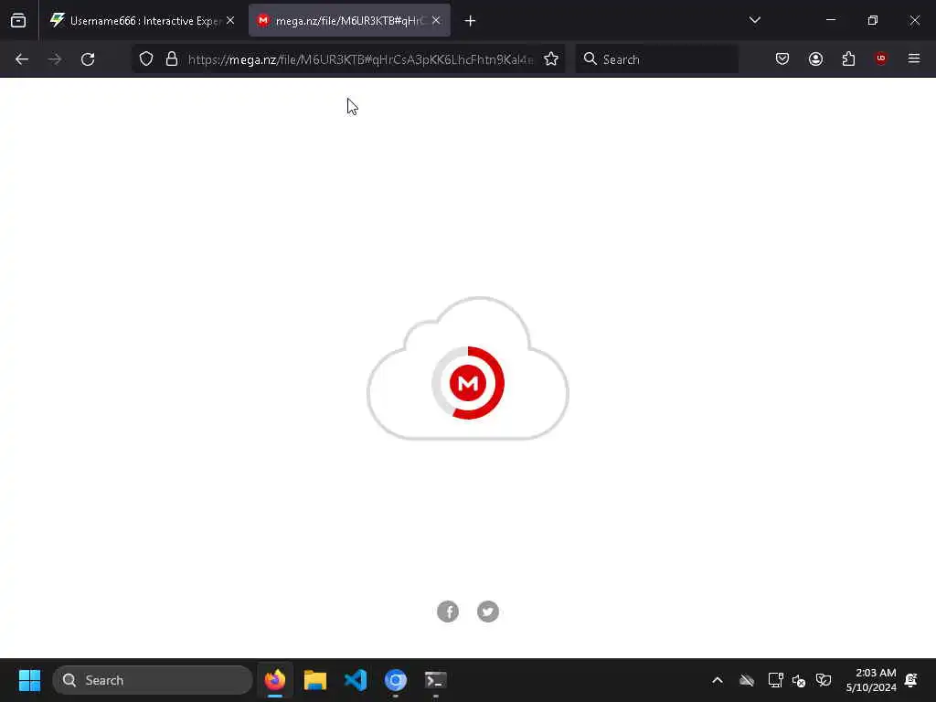This screenshot has height=702, width=936.
Task: Open Firefox View tab overview icon
Action: (18, 21)
